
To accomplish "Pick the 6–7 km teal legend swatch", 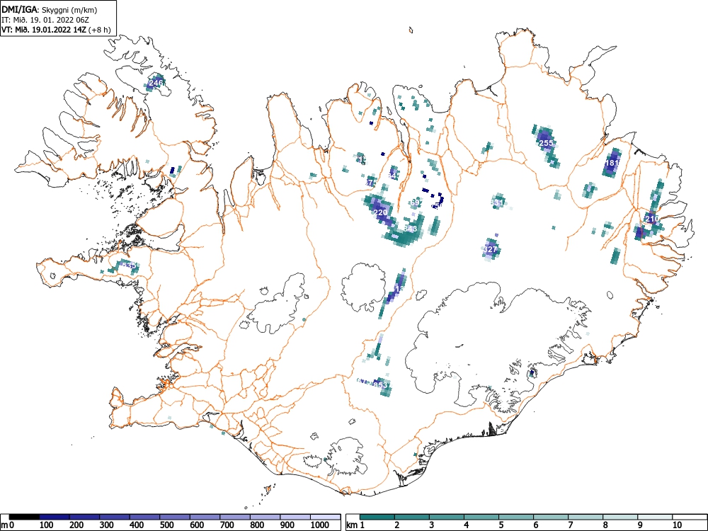I will tap(551, 517).
